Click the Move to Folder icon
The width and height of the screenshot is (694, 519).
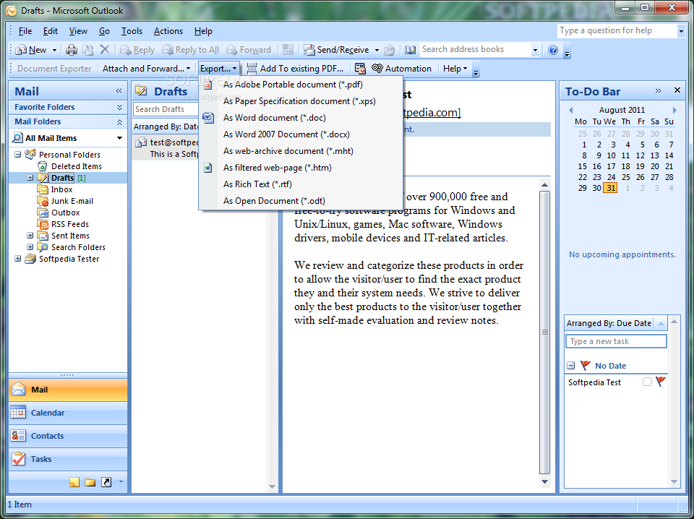pos(88,50)
